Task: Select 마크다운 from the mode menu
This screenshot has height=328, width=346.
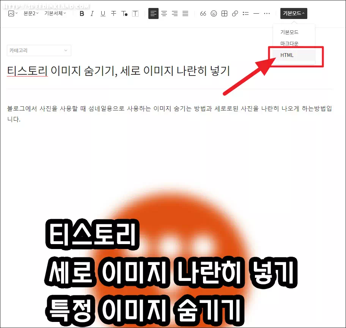Action: click(x=294, y=44)
